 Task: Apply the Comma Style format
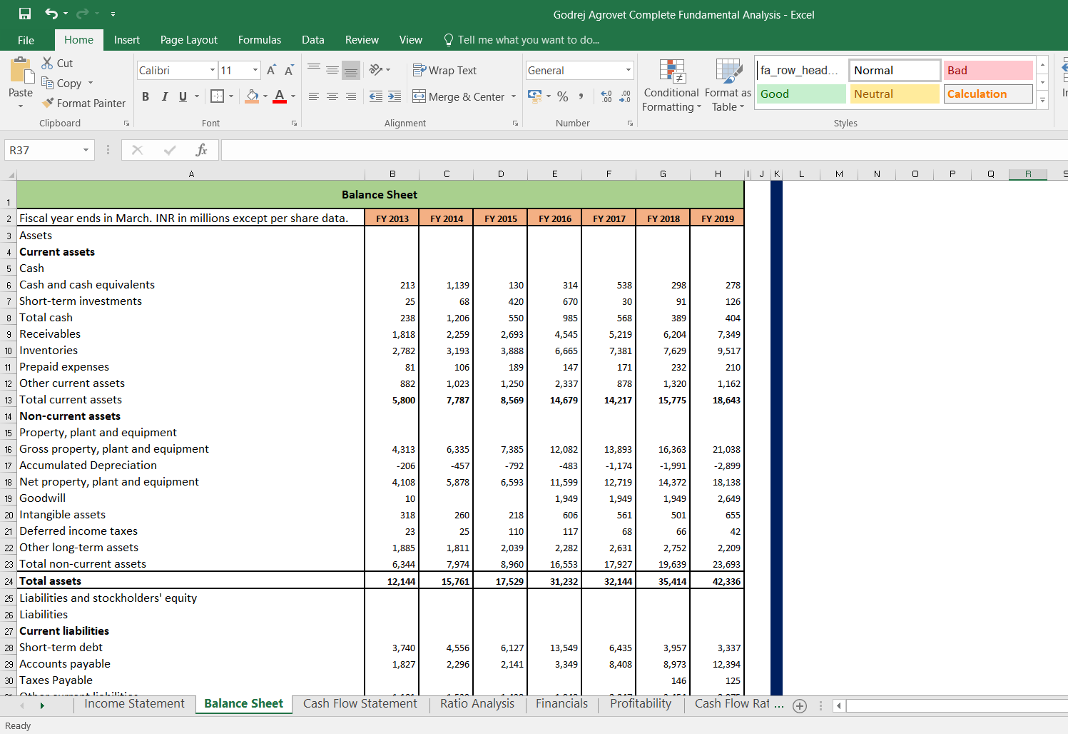pos(581,96)
